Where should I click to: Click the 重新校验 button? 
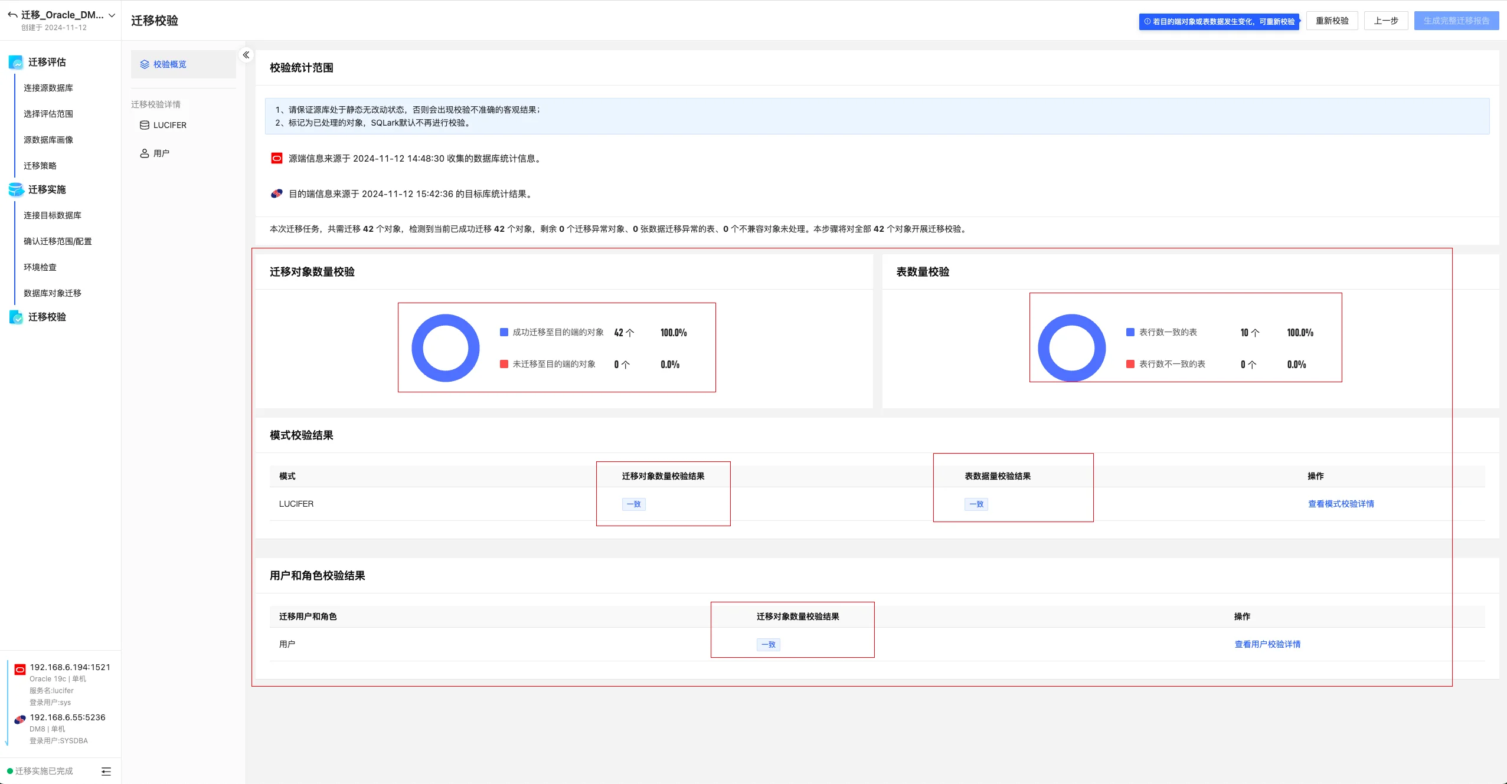[x=1332, y=21]
